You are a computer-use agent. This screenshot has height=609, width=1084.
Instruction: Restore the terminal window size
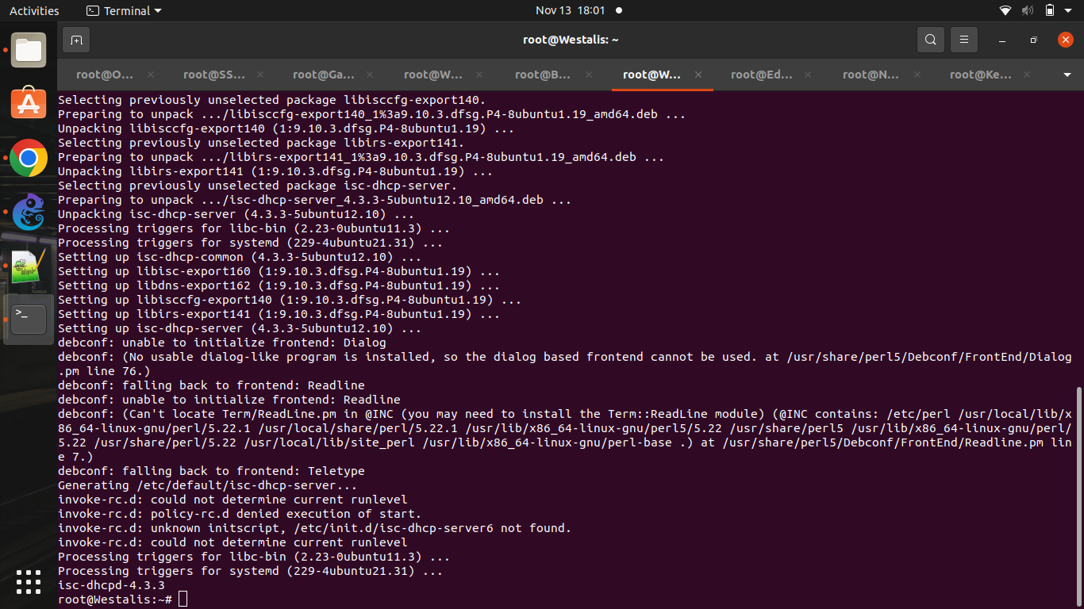[1033, 40]
